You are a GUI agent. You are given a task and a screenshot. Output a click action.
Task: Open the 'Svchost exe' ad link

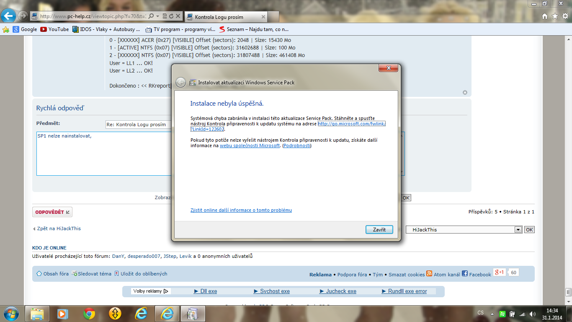[x=272, y=291]
